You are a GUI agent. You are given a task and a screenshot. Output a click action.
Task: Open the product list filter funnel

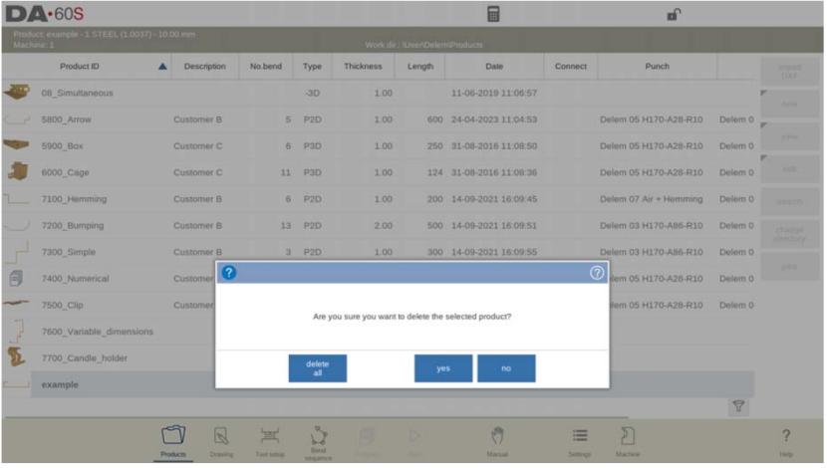click(738, 405)
